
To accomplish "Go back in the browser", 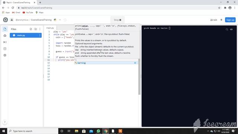I will tap(3, 8).
